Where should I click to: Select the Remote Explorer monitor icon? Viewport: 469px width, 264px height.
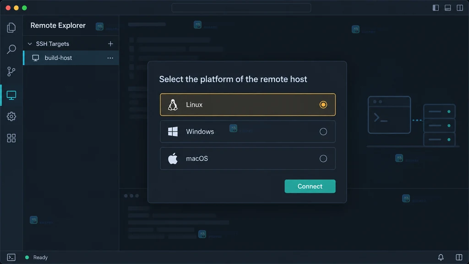11,95
